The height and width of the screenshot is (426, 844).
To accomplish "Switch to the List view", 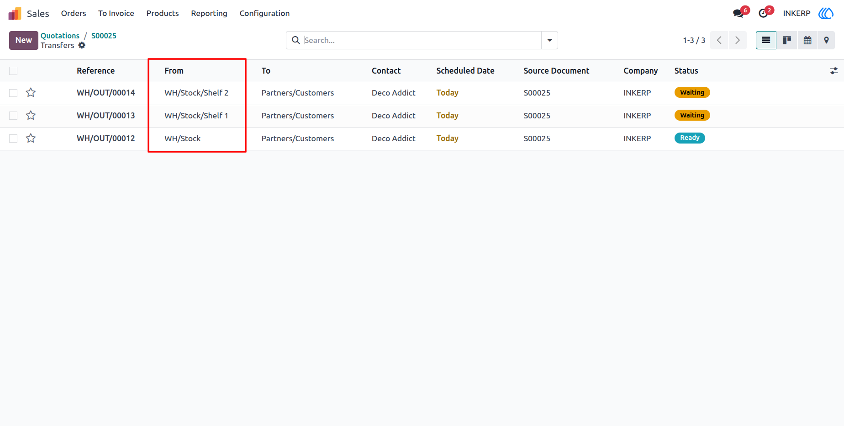I will (766, 40).
